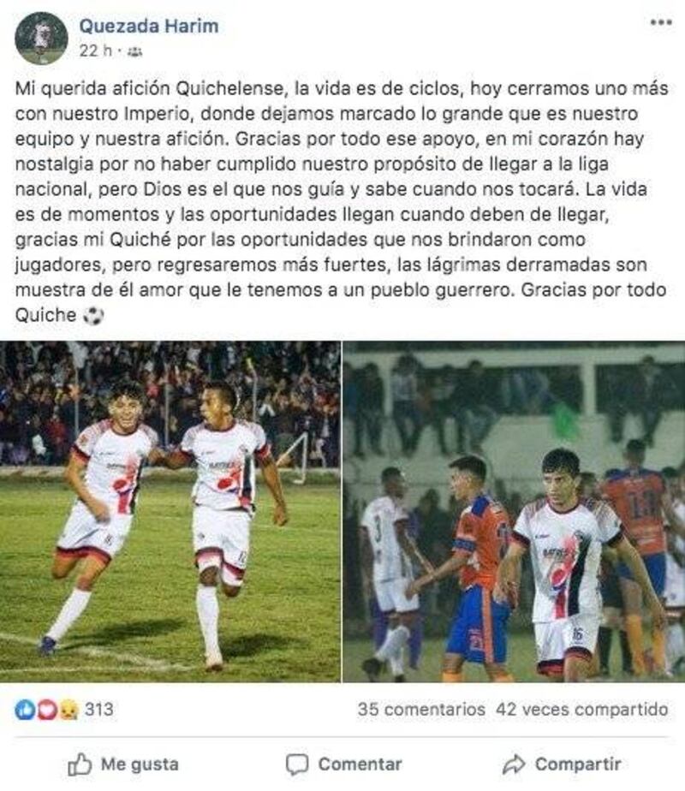Click the soccer ball emoji after Quiche
The image size is (685, 791).
tap(92, 316)
